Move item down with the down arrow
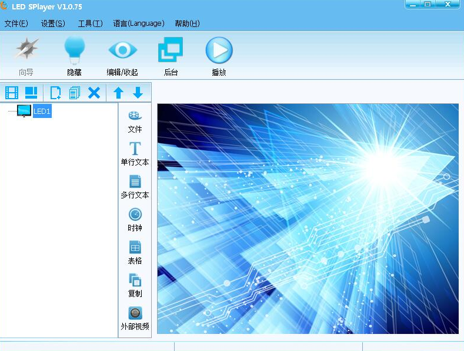Screen dimensions: 464x351 click(138, 93)
